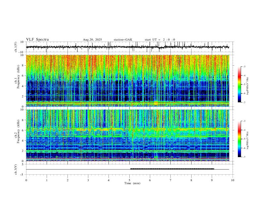Click time axis tick label '9'
262x202 pixels.
click(212, 180)
